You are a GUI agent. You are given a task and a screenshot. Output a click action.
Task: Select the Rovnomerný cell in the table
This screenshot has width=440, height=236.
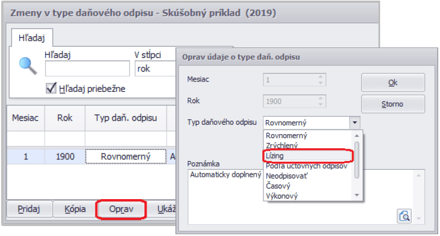tap(126, 156)
